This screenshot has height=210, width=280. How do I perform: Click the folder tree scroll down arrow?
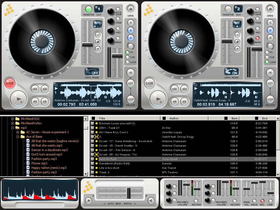[x=86, y=174]
